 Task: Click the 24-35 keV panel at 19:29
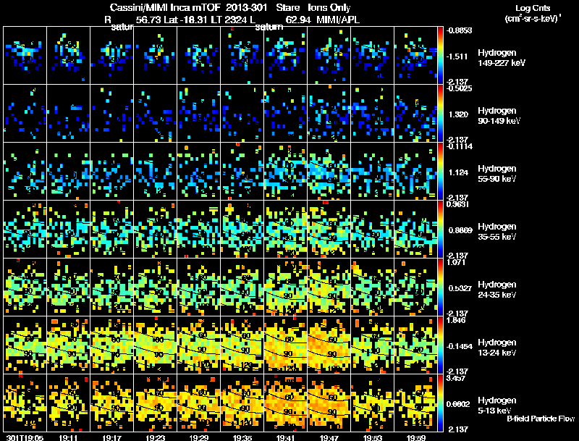(198, 287)
